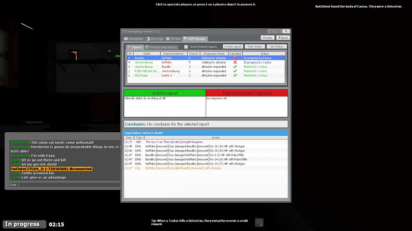Toggle Show finished reports checkbox
This screenshot has width=412, height=231.
(x=186, y=47)
